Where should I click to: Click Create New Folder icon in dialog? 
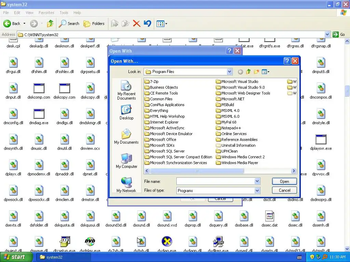point(256,72)
